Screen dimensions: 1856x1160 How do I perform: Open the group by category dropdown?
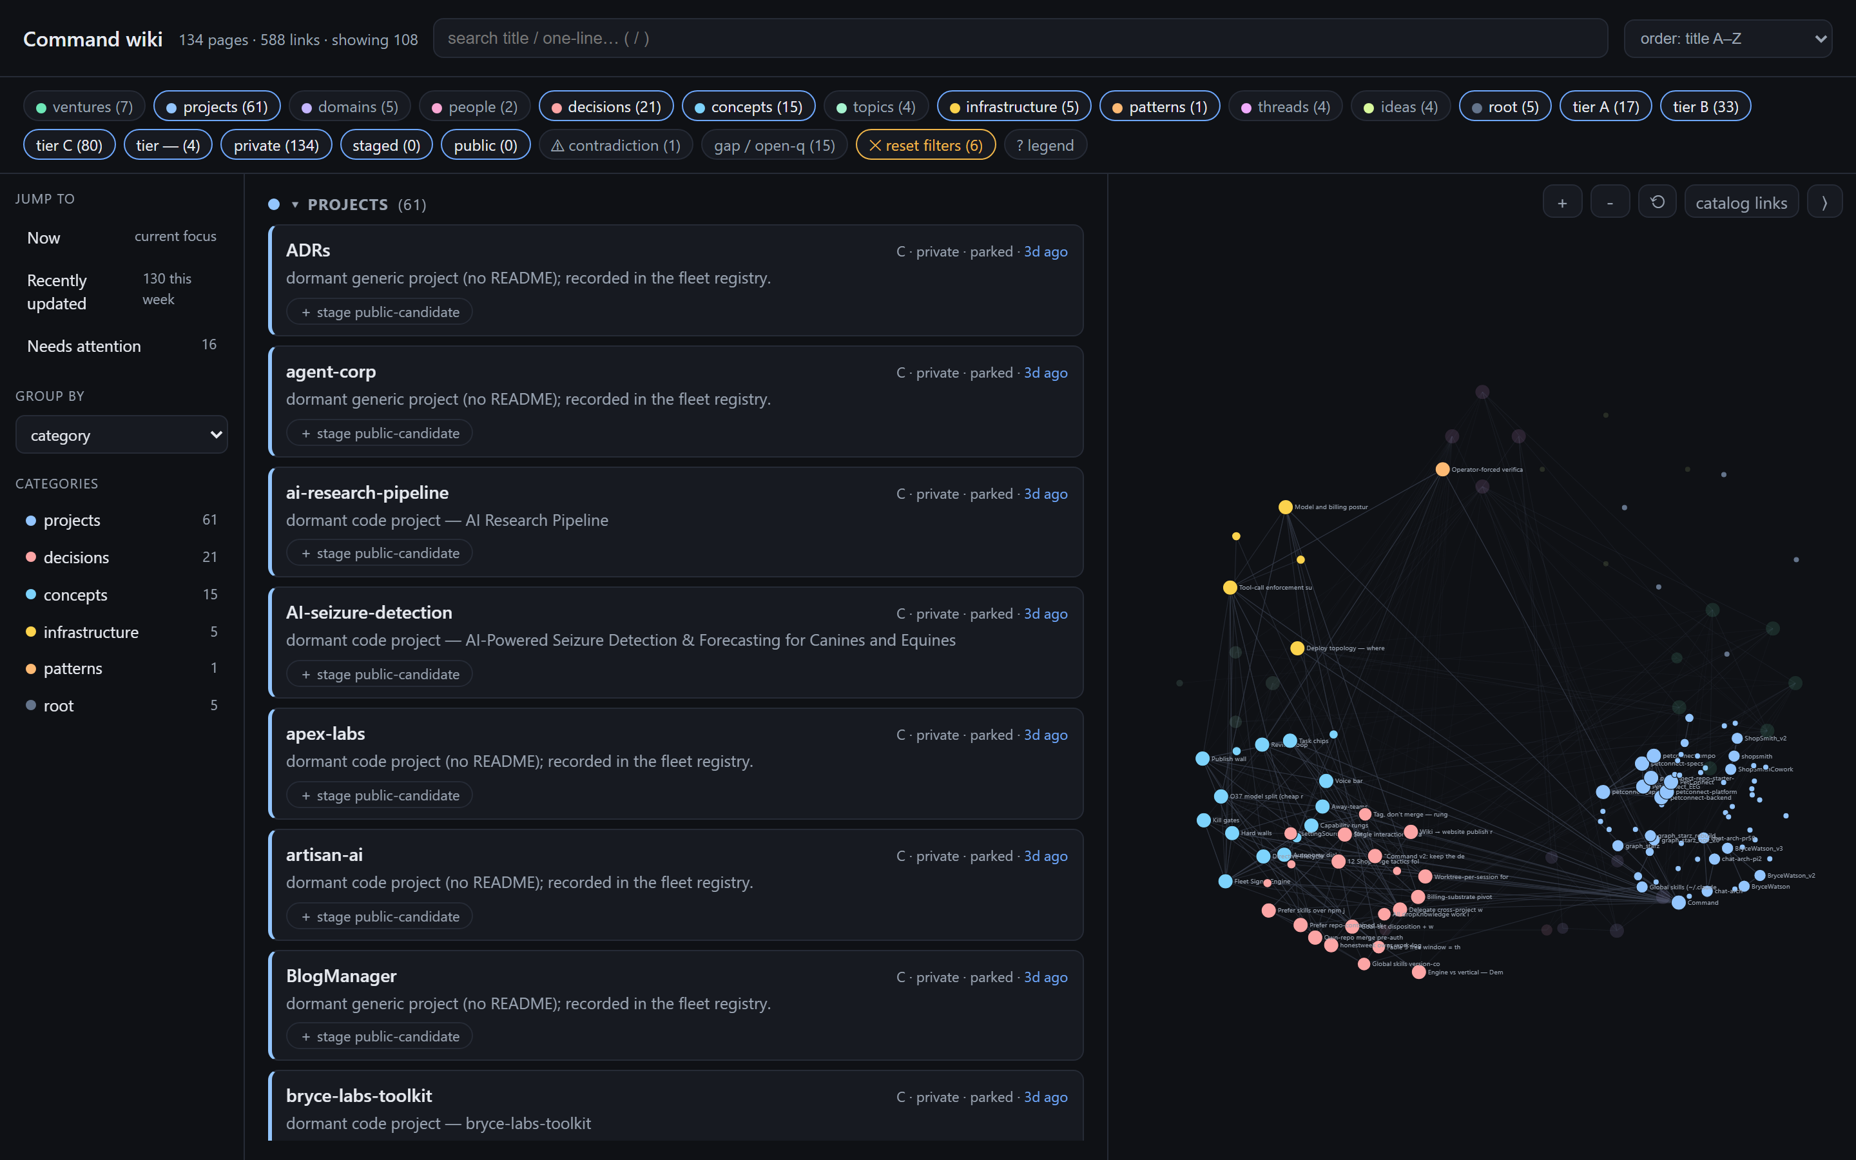click(x=121, y=435)
